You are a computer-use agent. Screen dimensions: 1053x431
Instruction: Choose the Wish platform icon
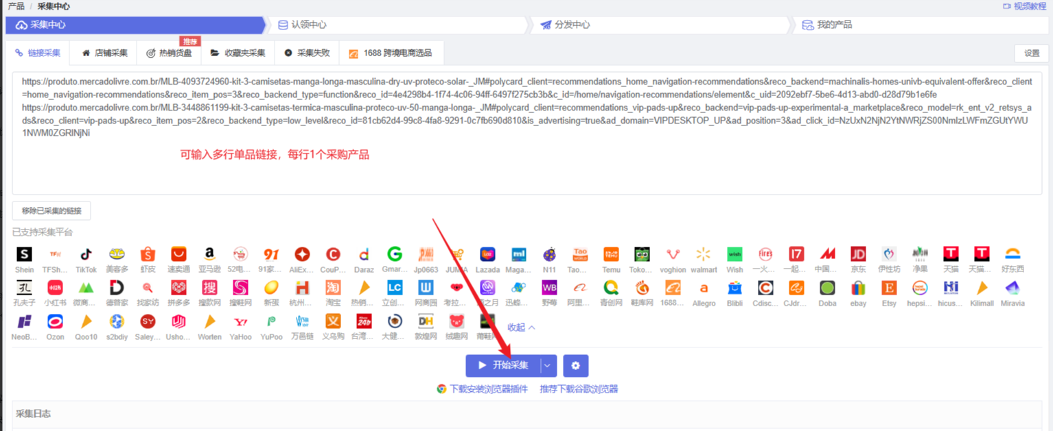(x=734, y=254)
